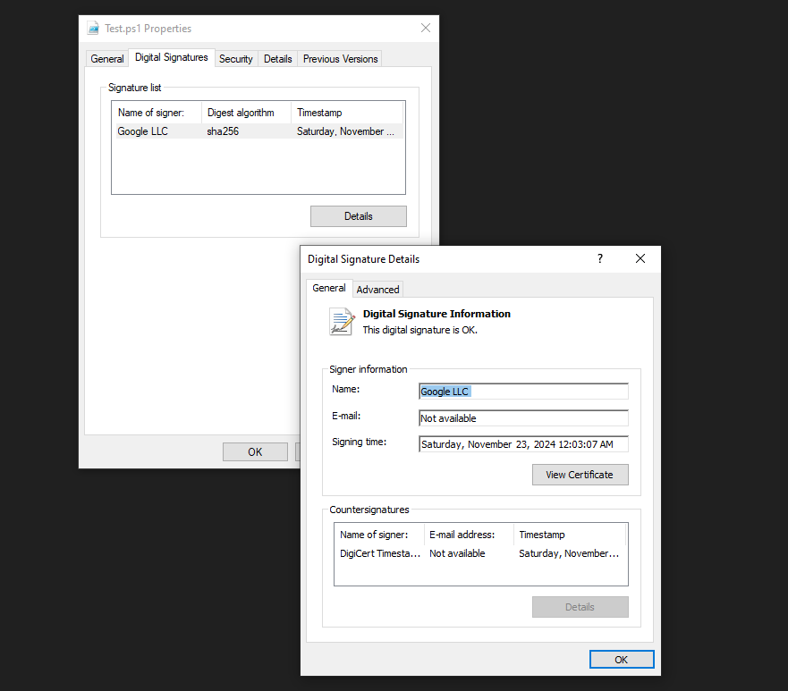Open the Security tab
Viewport: 788px width, 691px height.
pos(236,59)
